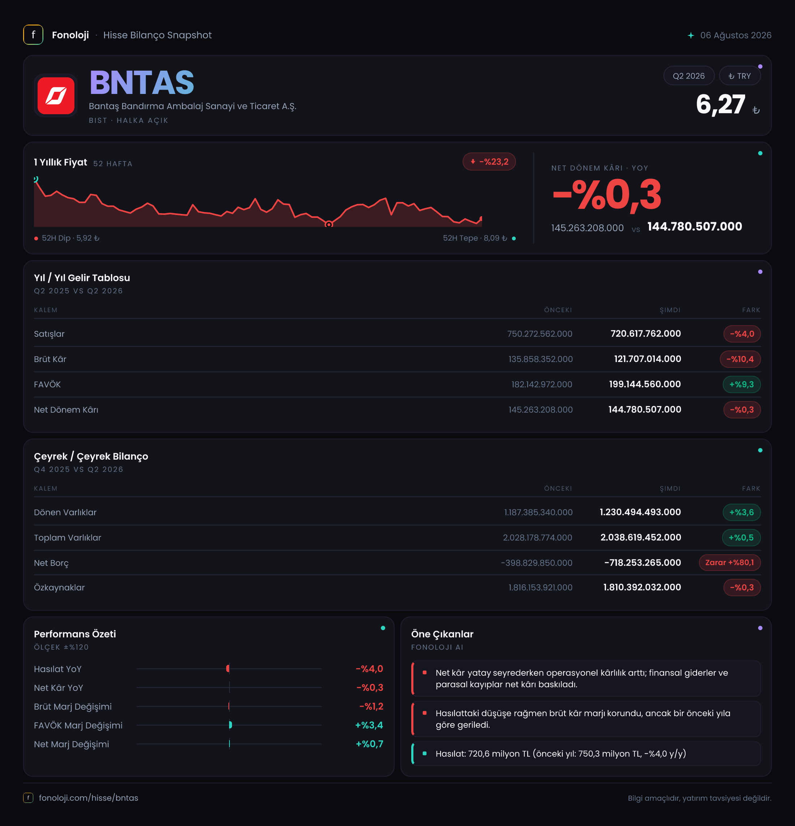795x826 pixels.
Task: Click the FAVÖK +%9,3 badge
Action: [742, 384]
